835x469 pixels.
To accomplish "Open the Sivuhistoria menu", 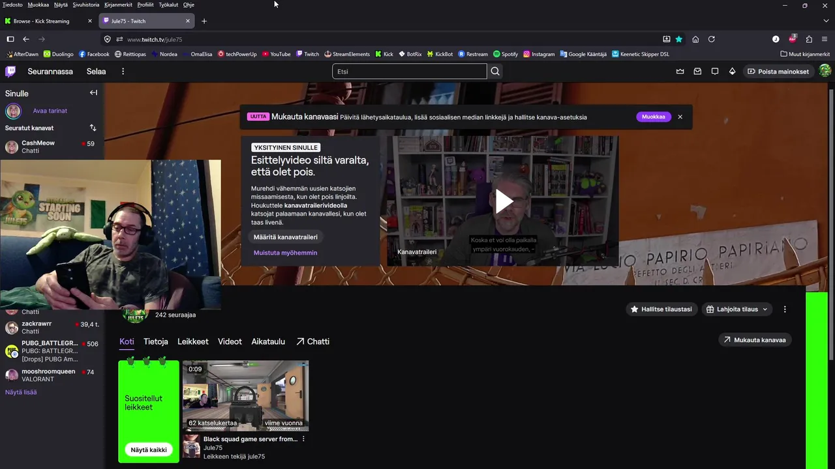I will pos(86,5).
